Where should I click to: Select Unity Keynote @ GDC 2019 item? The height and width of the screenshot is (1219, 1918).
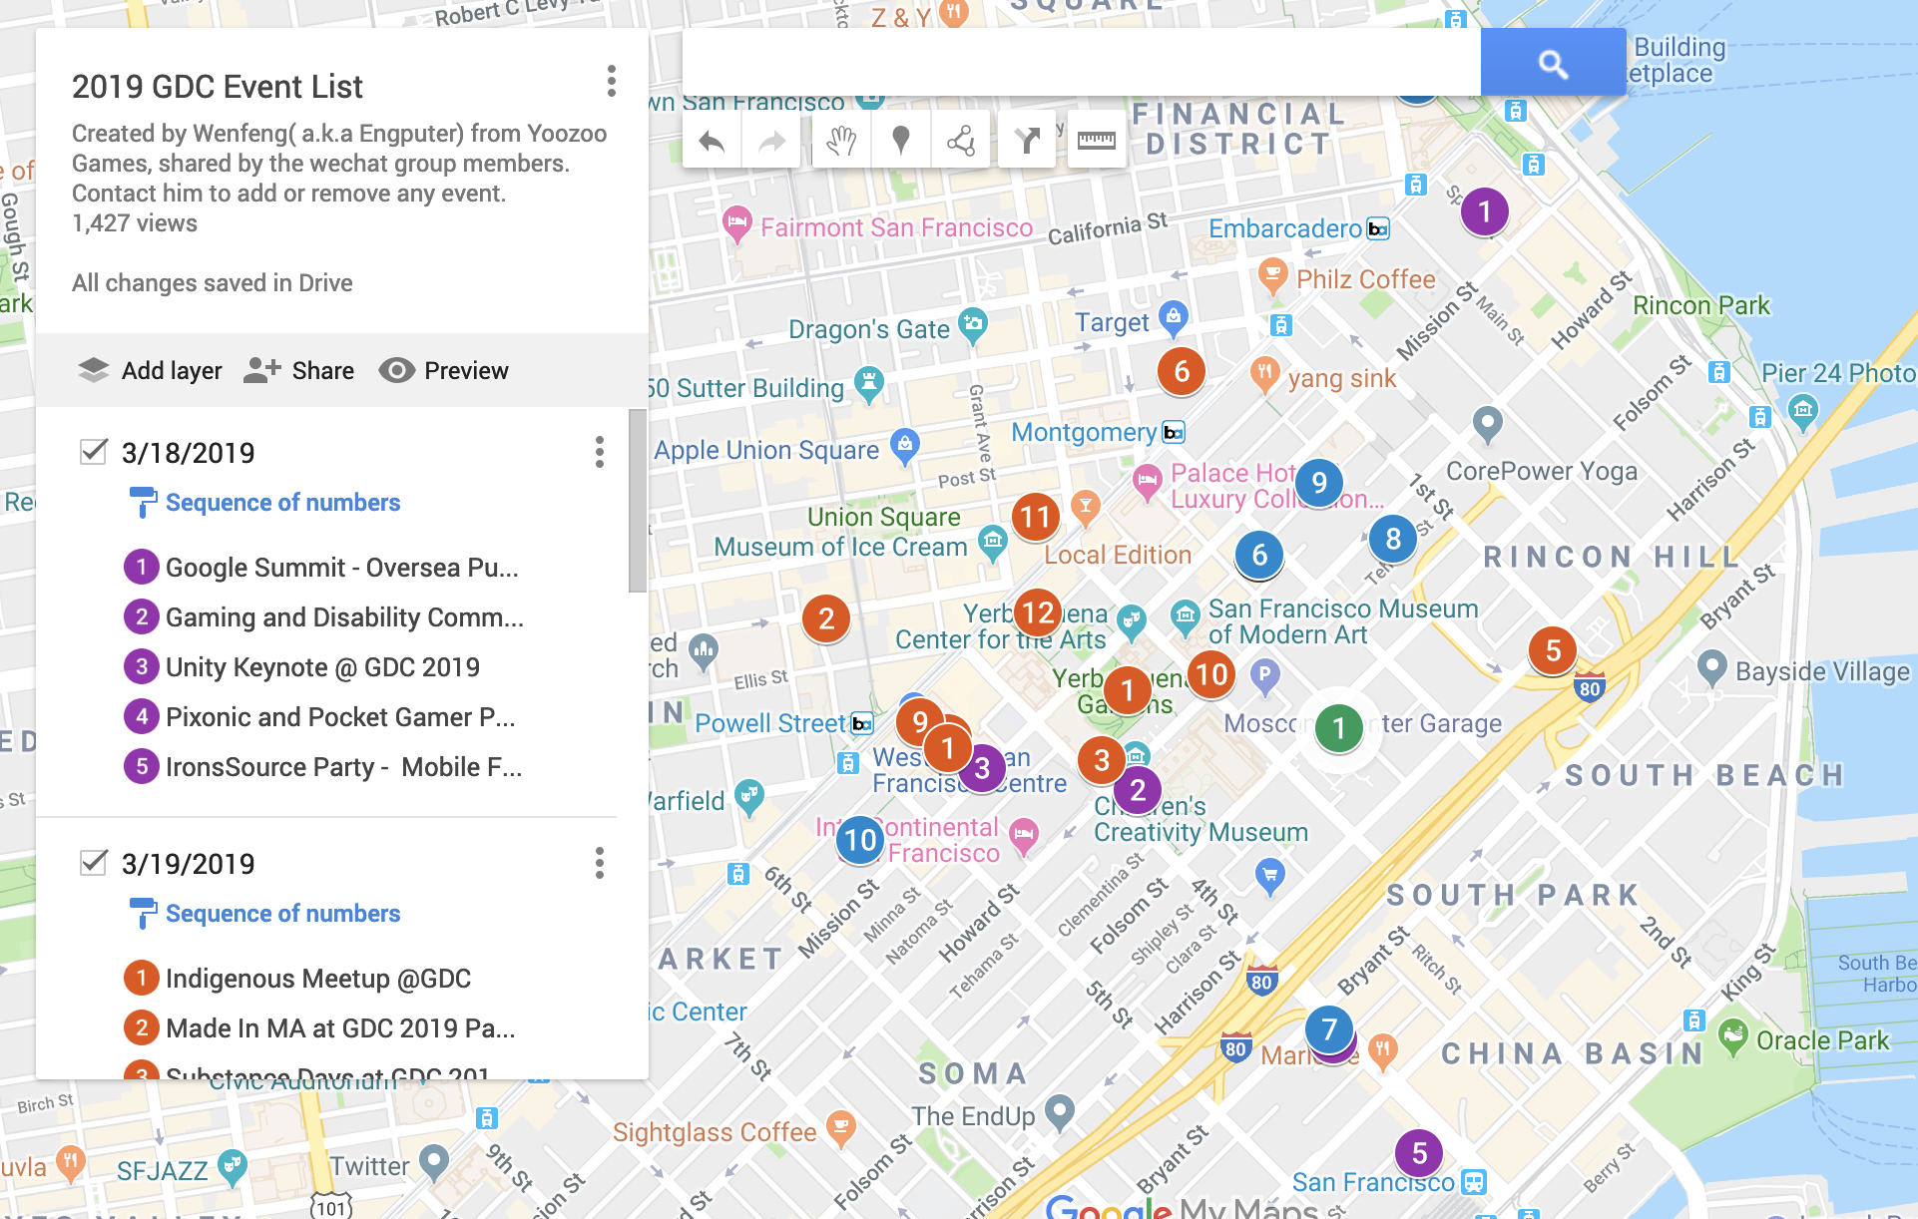(301, 667)
